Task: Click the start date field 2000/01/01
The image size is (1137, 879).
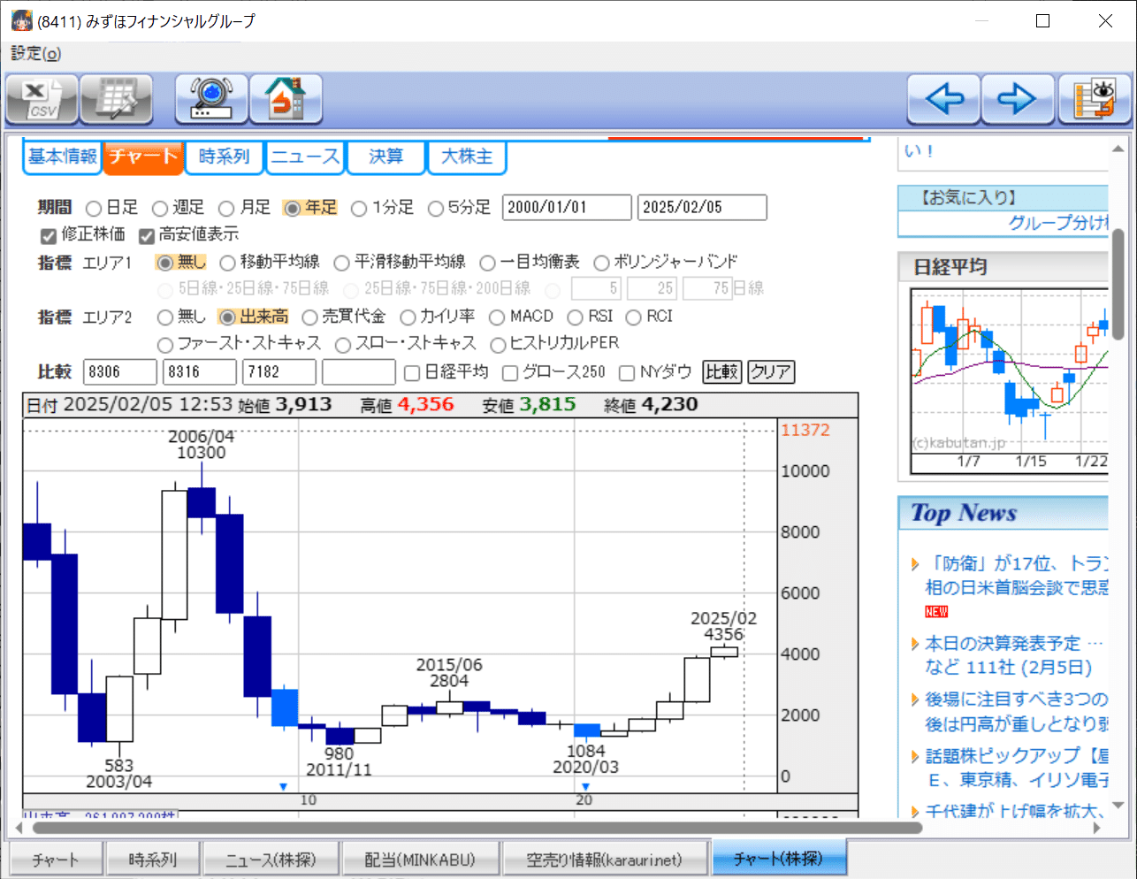Action: coord(567,207)
